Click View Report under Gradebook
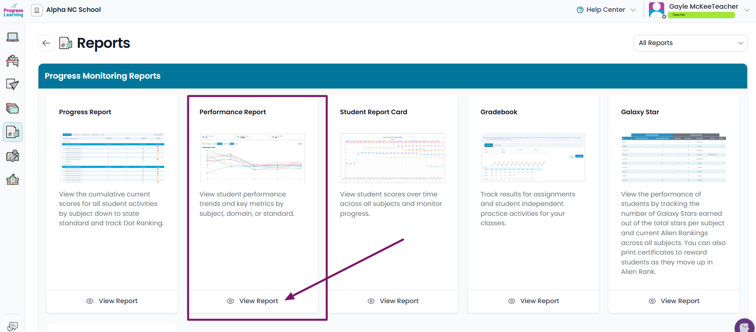Viewport: 756px width, 332px height. pos(534,301)
